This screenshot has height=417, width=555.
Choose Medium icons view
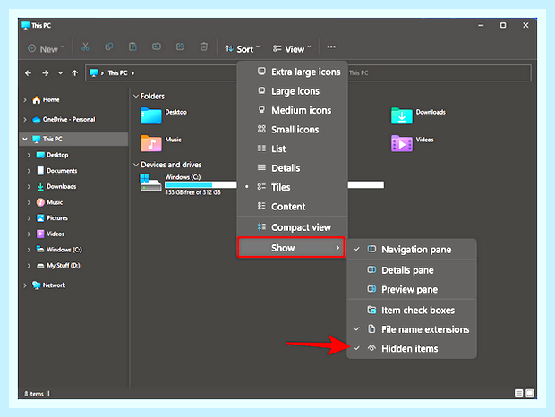(292, 110)
